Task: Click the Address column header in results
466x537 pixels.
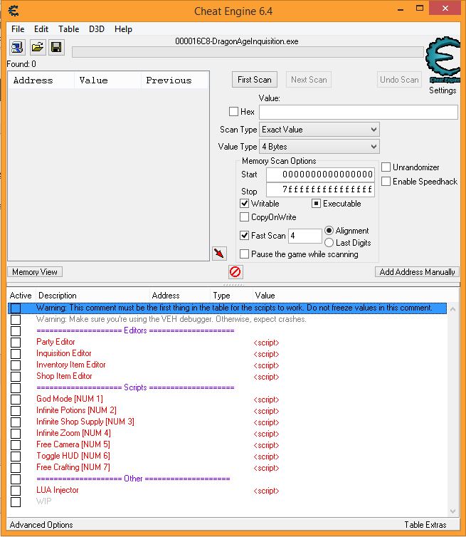Action: coord(41,80)
